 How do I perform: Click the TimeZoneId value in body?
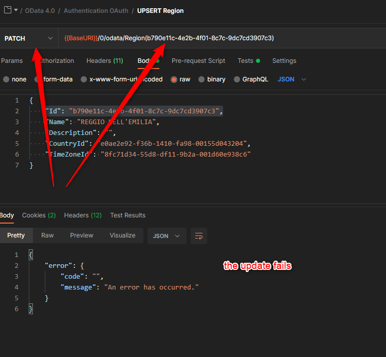tap(175, 155)
